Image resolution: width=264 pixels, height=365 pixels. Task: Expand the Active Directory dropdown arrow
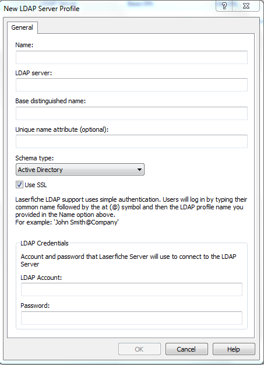tap(139, 170)
